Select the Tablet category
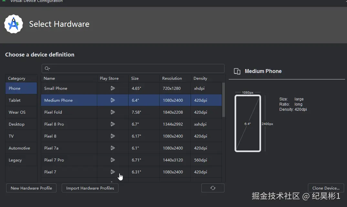Image resolution: width=347 pixels, height=207 pixels. (x=21, y=100)
